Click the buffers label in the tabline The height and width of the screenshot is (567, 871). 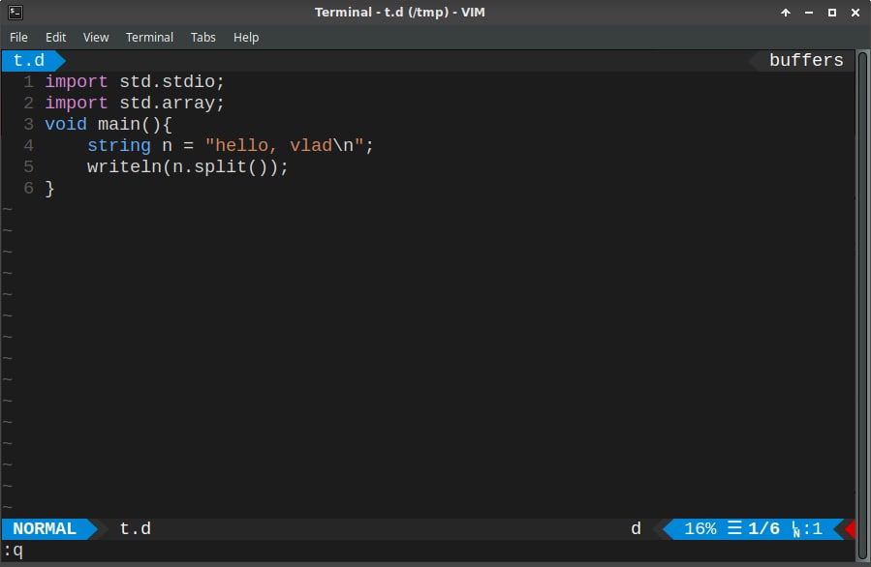[x=806, y=60]
